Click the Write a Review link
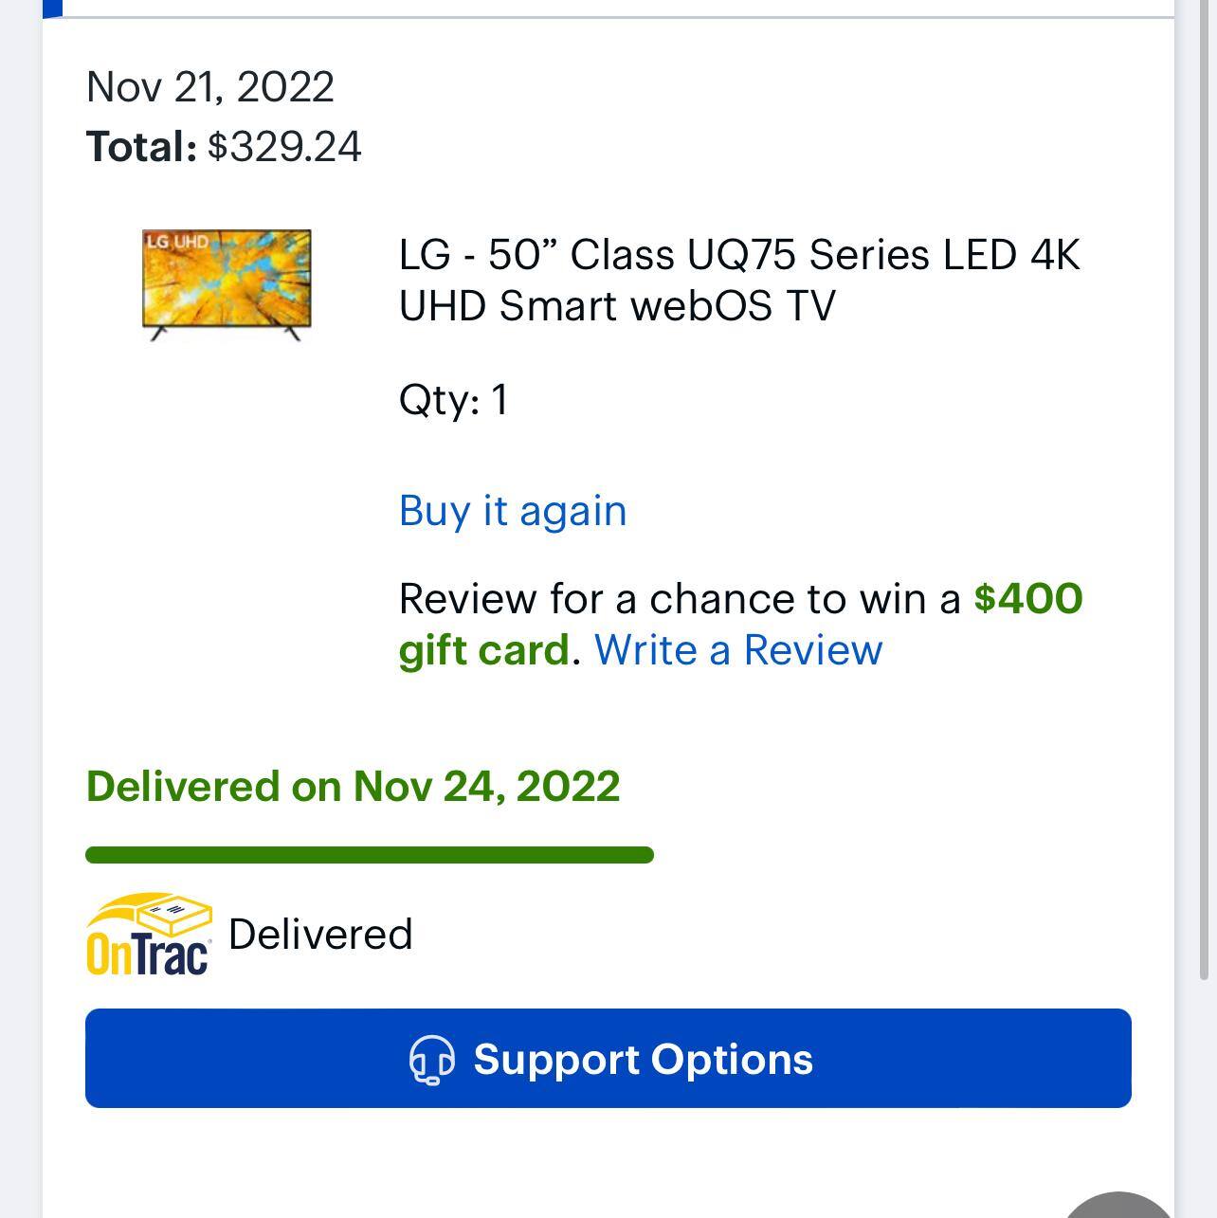The width and height of the screenshot is (1217, 1218). point(739,650)
